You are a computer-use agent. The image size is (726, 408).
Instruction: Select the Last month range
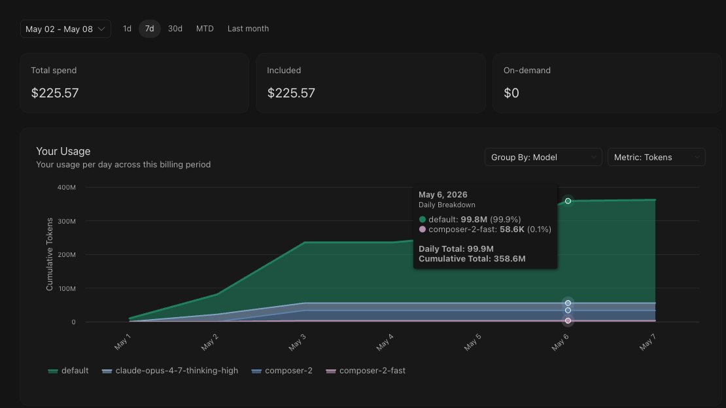[248, 29]
